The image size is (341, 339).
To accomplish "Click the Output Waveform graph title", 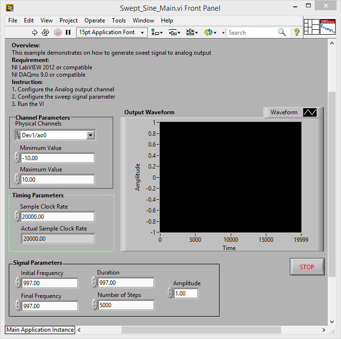I will click(149, 112).
